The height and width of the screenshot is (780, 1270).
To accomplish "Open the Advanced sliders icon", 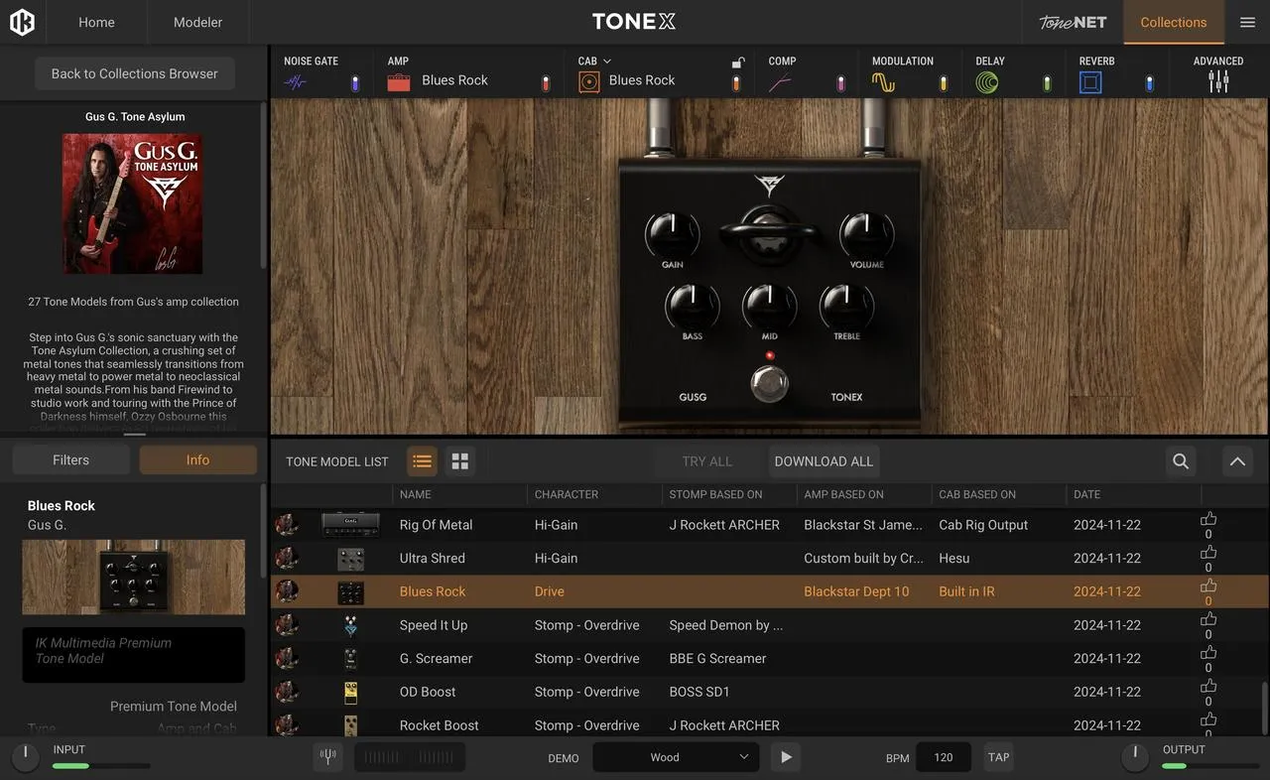I will point(1218,82).
